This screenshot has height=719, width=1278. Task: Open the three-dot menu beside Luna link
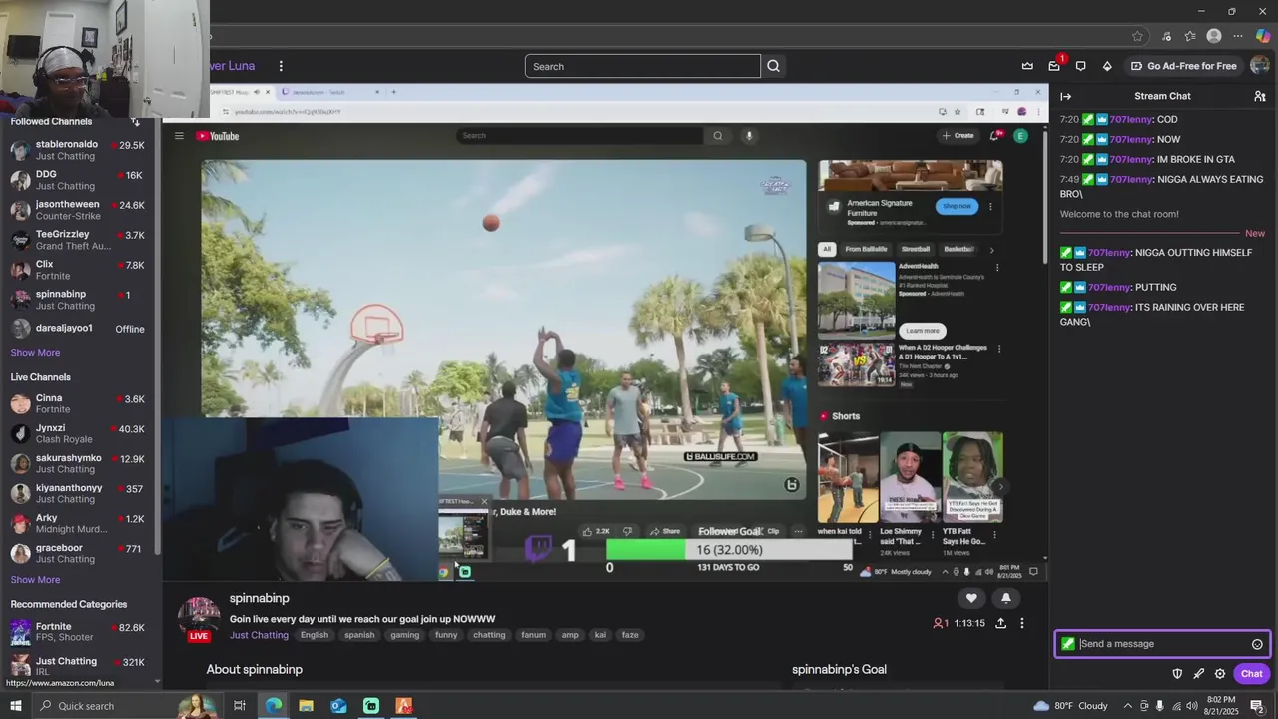281,66
